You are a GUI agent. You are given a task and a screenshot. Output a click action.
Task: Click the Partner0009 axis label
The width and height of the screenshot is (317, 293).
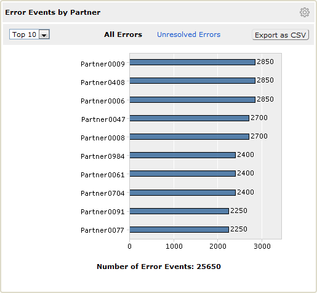(103, 64)
